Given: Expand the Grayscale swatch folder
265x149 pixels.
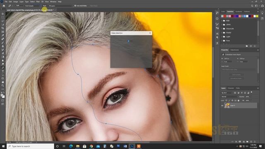Looking at the screenshot, I should (222, 29).
